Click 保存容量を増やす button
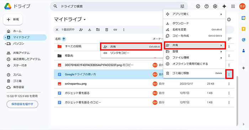 [x=22, y=104]
